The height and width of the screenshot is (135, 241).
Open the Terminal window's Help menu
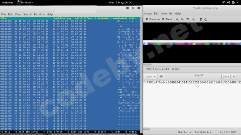point(50,14)
